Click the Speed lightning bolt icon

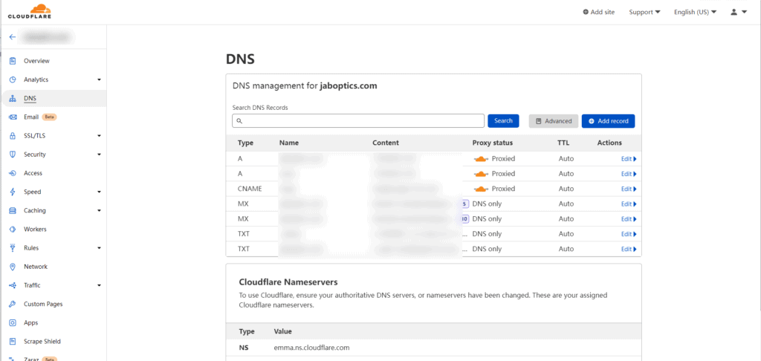(x=13, y=192)
